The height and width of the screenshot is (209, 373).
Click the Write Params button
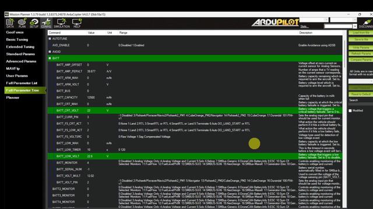tap(361, 48)
